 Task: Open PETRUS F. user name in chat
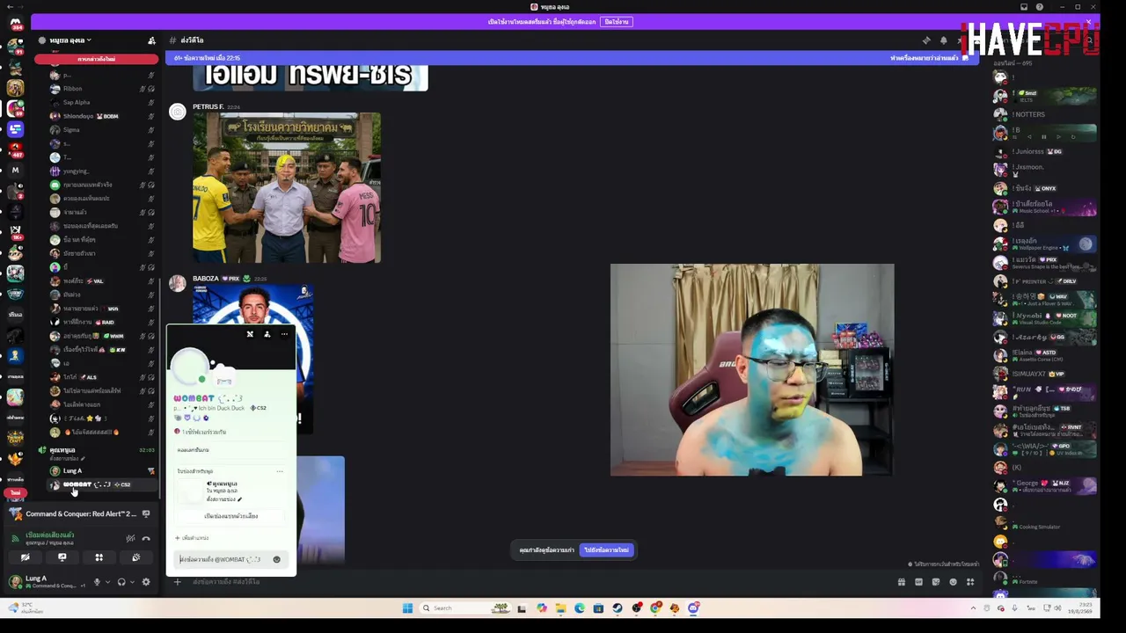click(x=208, y=107)
